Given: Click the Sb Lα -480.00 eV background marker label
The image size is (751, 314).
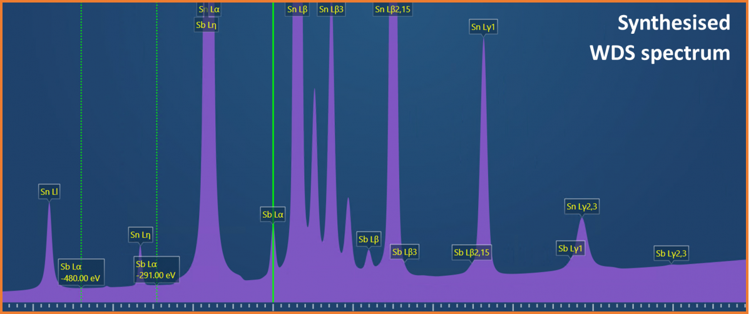Looking at the screenshot, I should (x=81, y=271).
